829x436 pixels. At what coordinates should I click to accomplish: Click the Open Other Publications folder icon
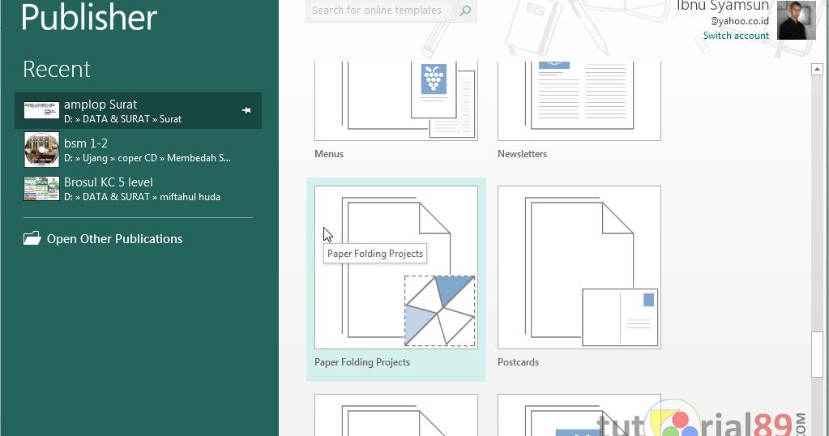coord(32,238)
